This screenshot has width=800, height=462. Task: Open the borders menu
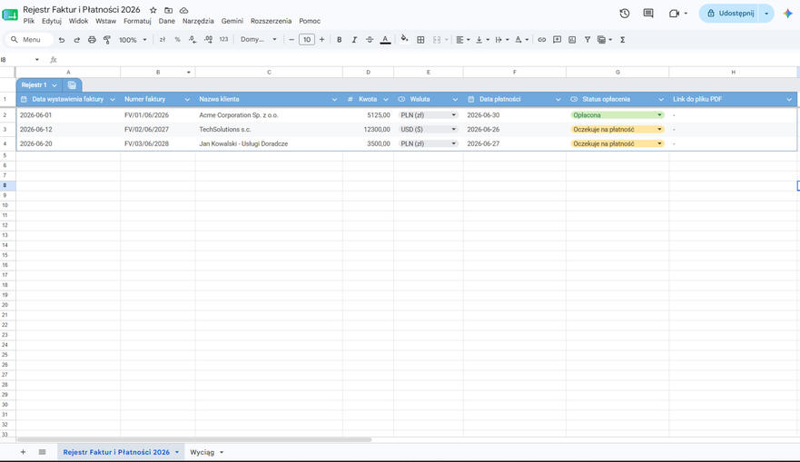pyautogui.click(x=420, y=40)
